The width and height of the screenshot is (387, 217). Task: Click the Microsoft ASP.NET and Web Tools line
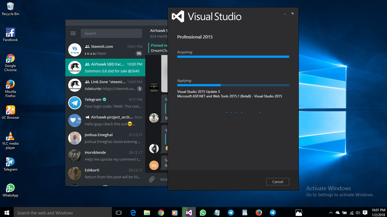[229, 96]
